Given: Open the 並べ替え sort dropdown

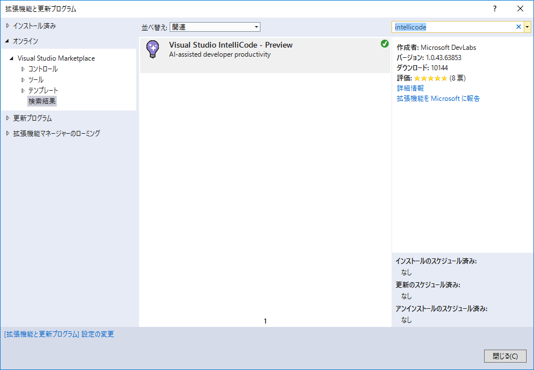Looking at the screenshot, I should [x=215, y=27].
